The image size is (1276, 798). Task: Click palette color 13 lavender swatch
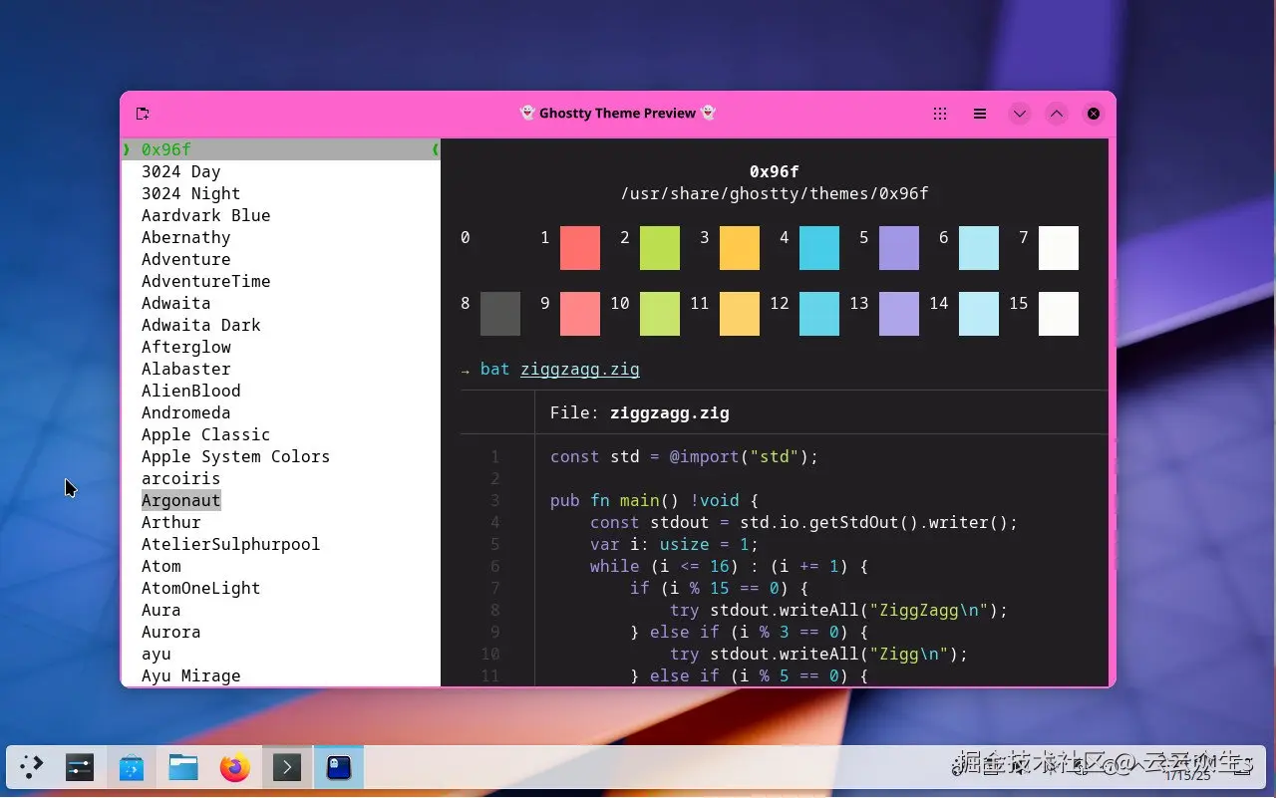click(899, 314)
